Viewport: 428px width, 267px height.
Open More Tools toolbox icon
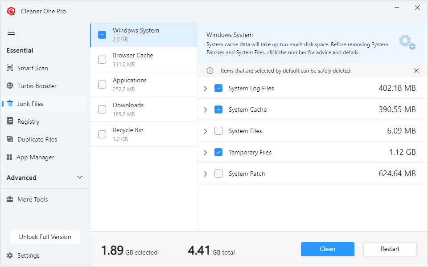[10, 199]
